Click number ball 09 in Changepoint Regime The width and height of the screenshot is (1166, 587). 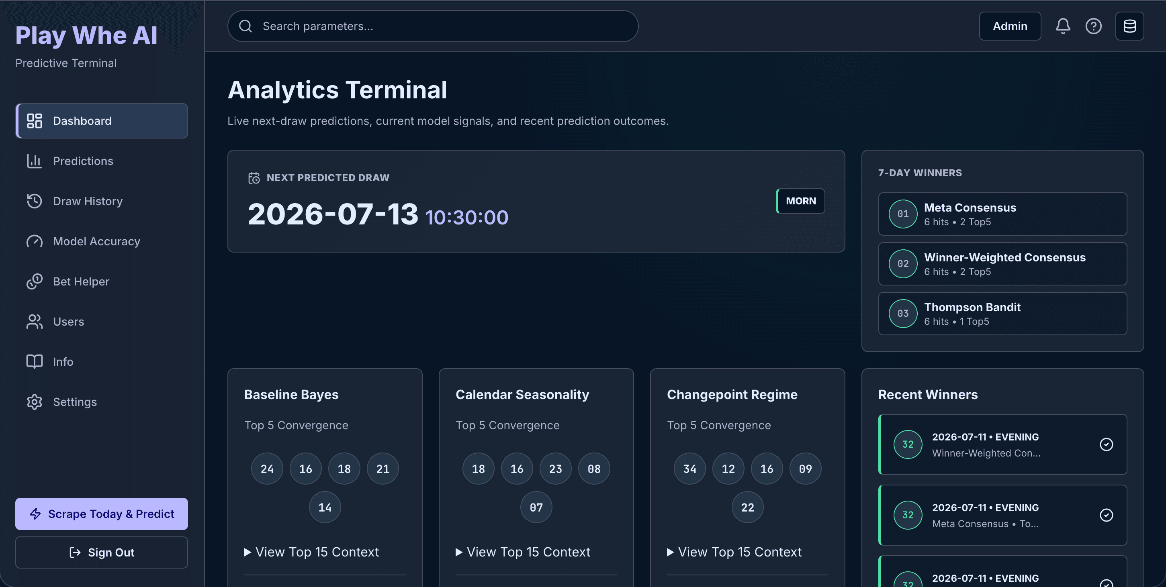point(806,469)
